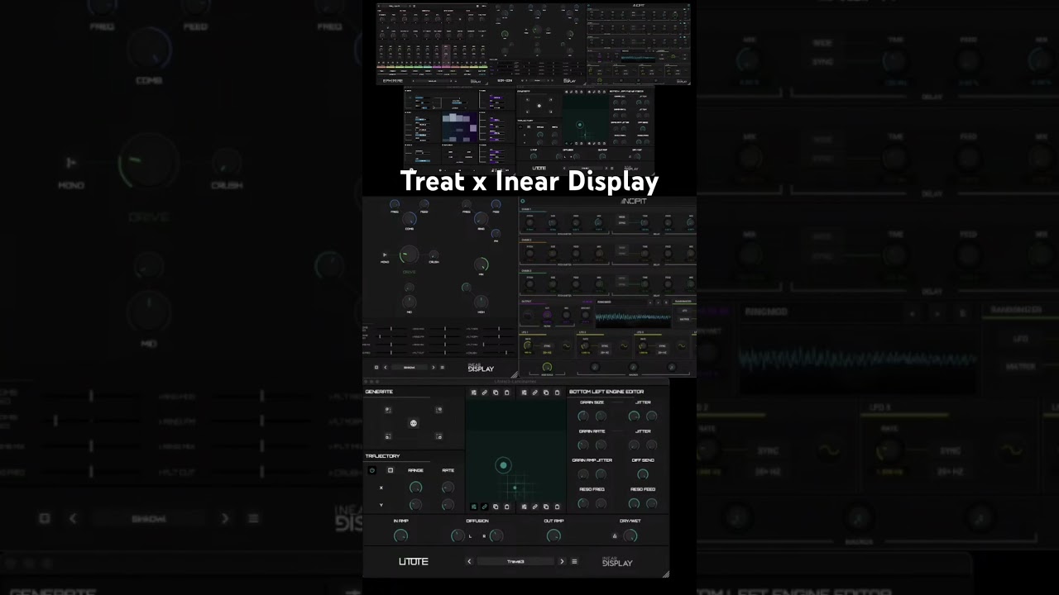
Task: Click Diffusion L knob in Litote
Action: (458, 535)
